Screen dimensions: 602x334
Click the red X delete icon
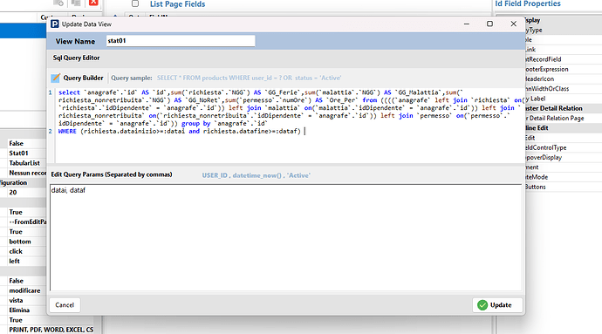tap(93, 3)
